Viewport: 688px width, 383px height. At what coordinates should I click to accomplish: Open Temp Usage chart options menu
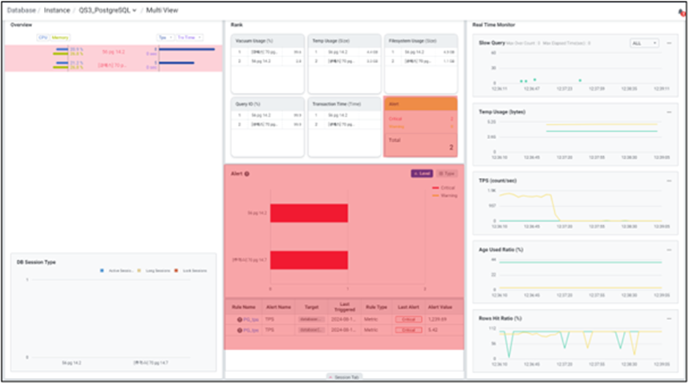click(x=669, y=111)
